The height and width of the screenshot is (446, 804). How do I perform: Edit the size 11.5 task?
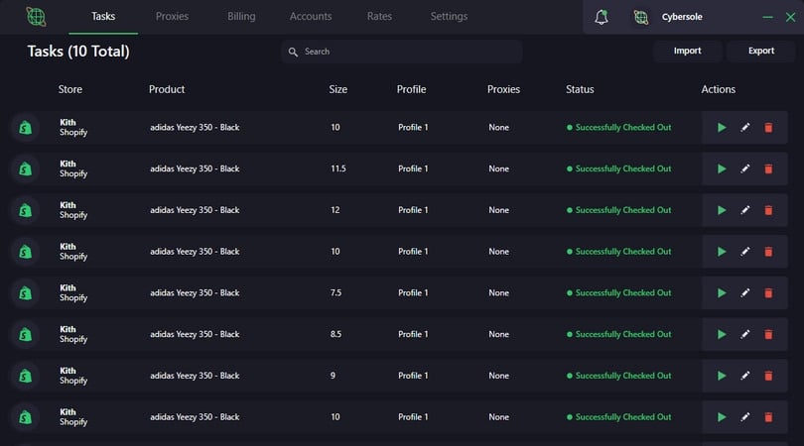click(745, 168)
